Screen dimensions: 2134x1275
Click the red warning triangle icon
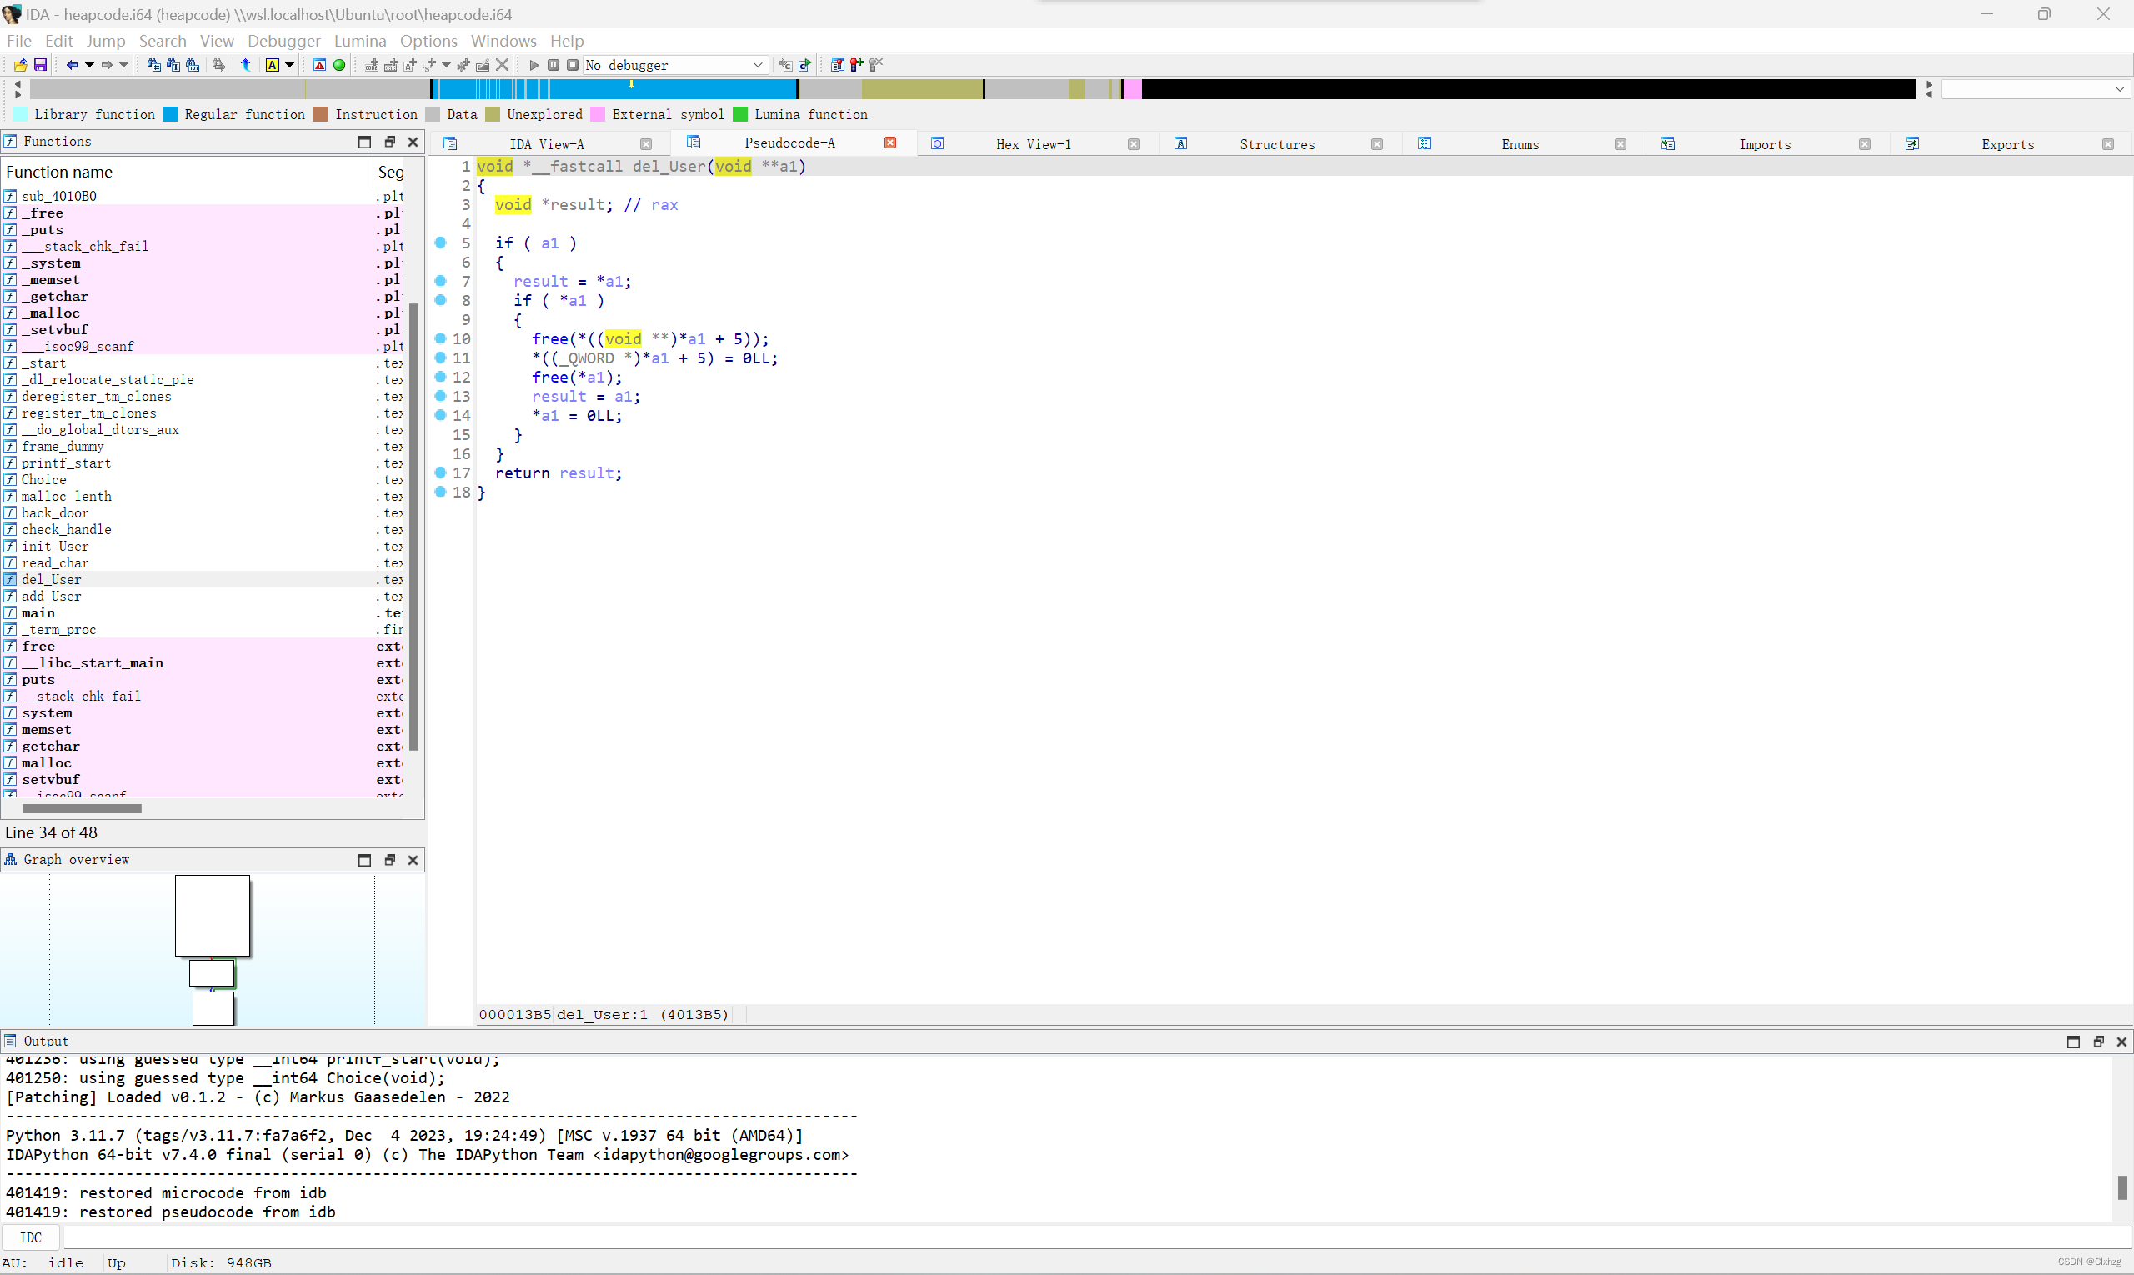tap(320, 65)
